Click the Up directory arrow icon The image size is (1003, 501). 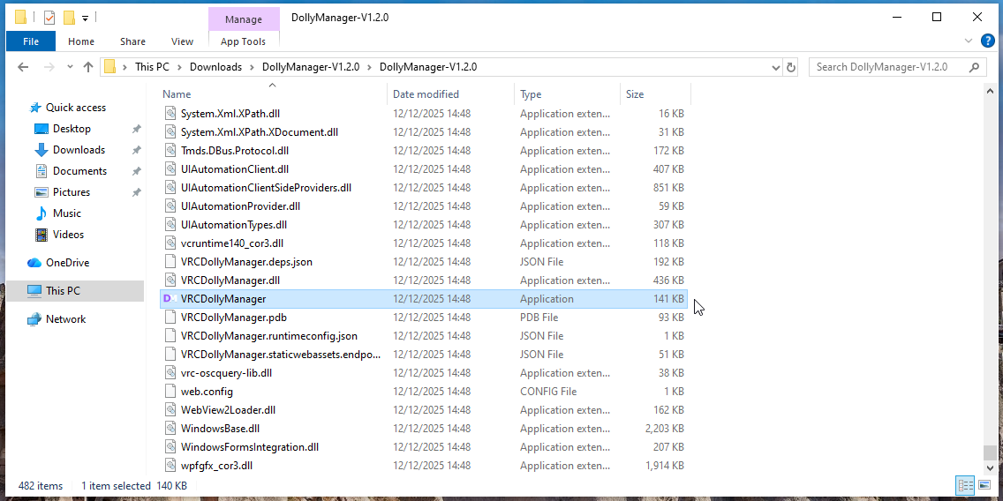(x=88, y=67)
